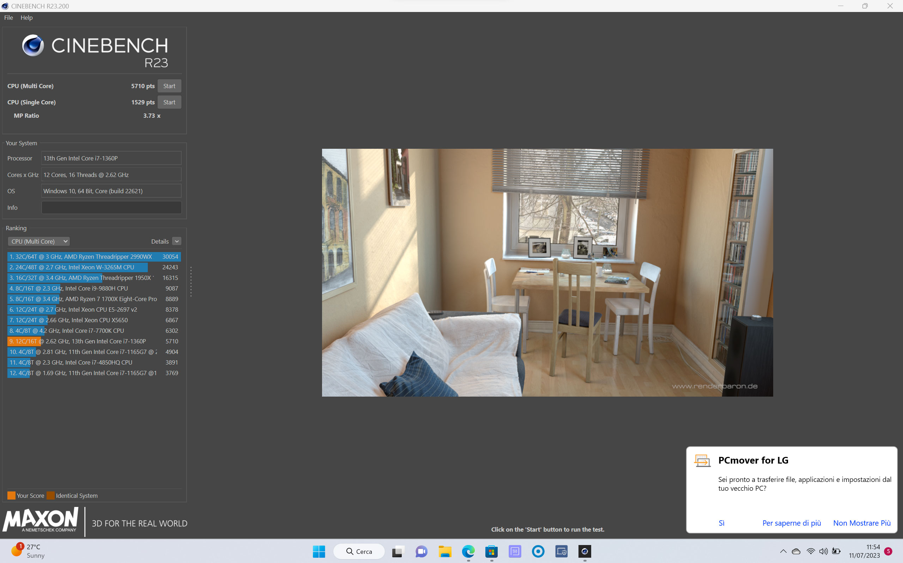This screenshot has height=563, width=903.
Task: Click the Wi-Fi tray icon
Action: [x=810, y=551]
